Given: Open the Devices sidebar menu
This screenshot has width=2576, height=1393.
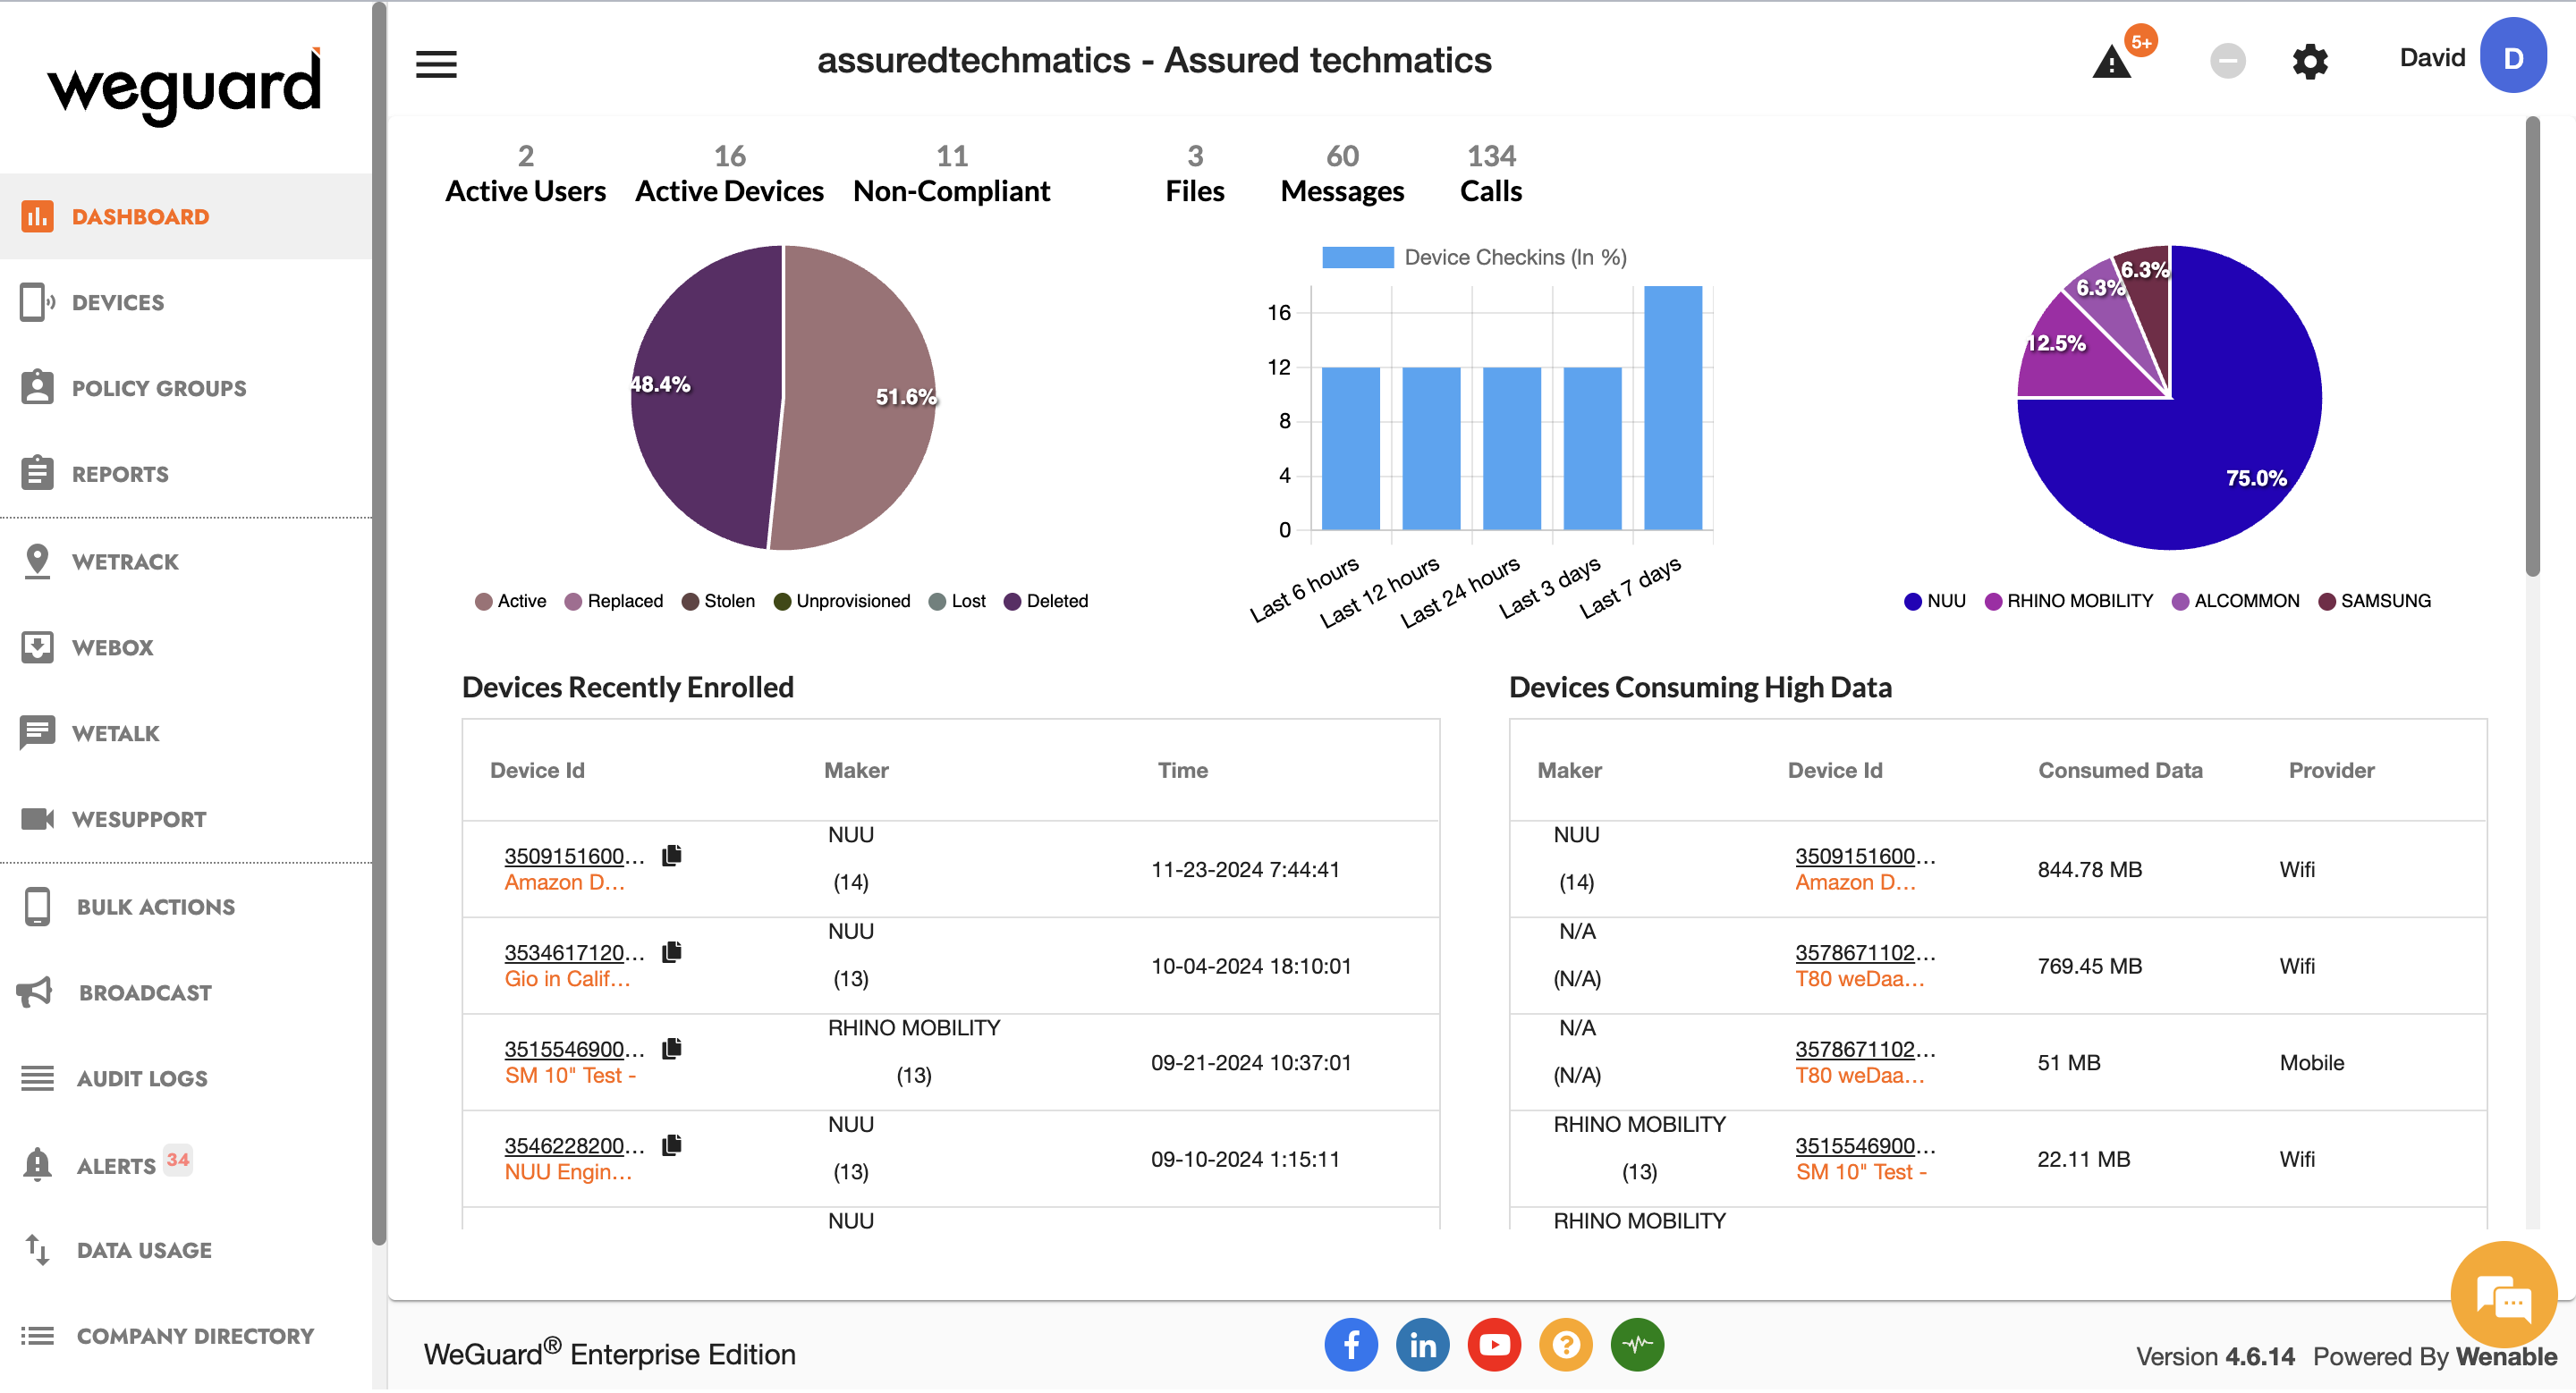Looking at the screenshot, I should click(117, 303).
